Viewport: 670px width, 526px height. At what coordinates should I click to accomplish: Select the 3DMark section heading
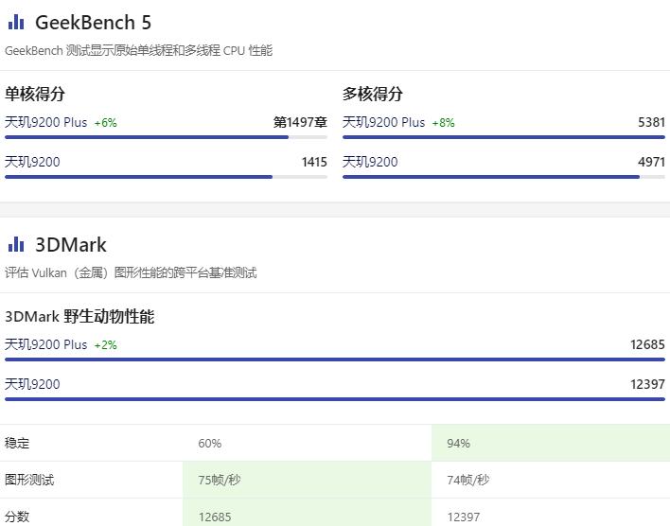pyautogui.click(x=71, y=245)
